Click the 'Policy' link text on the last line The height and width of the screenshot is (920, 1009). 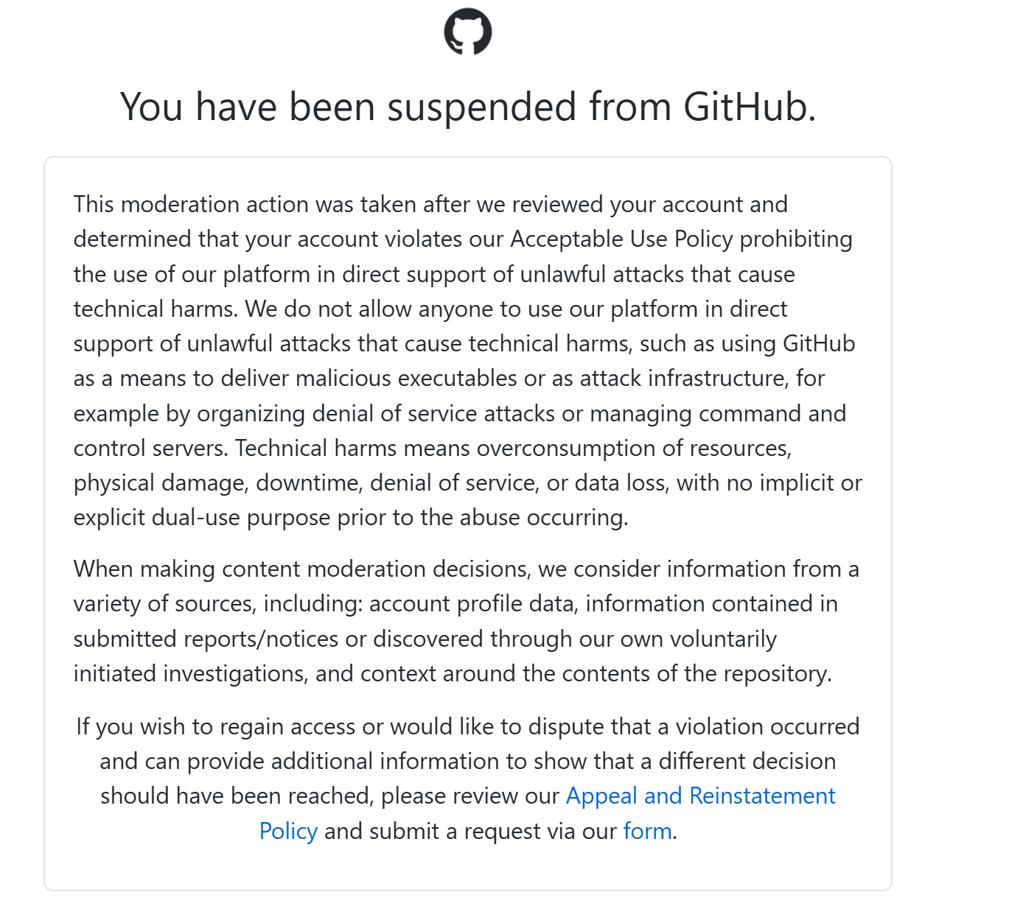pyautogui.click(x=288, y=831)
